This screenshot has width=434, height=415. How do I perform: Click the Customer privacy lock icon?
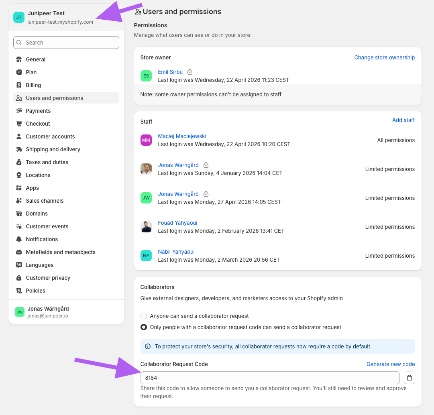click(x=19, y=278)
